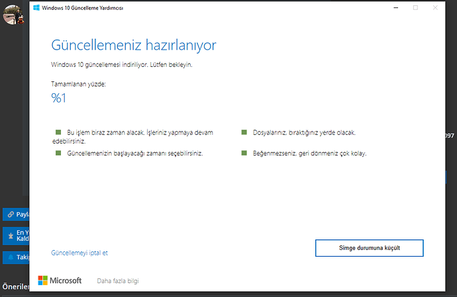The image size is (457, 297).
Task: Click green bullet beside Dosyalarınız line
Action: tap(244, 132)
